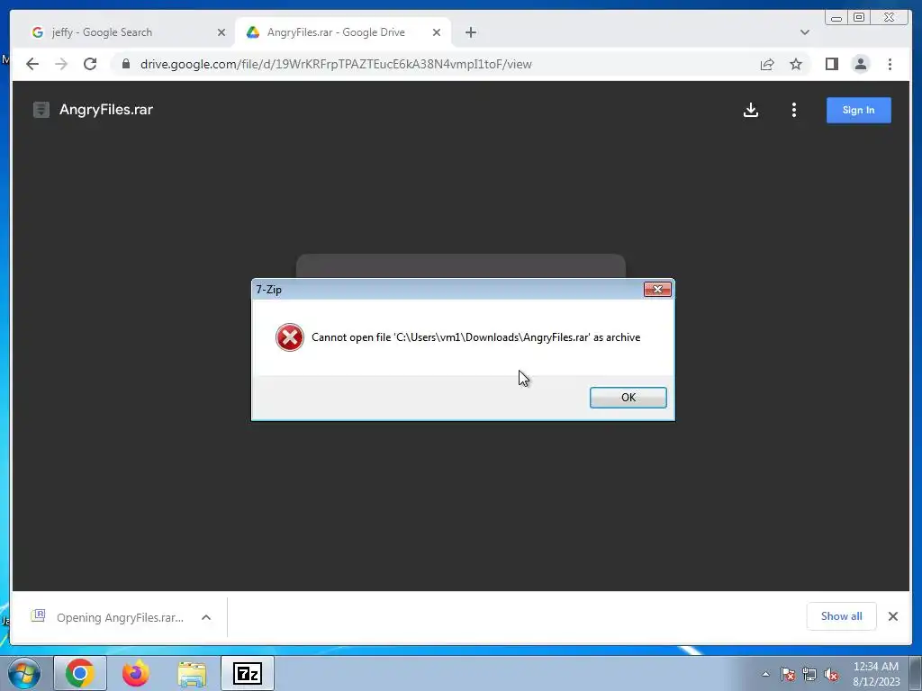Screen dimensions: 922x691
Task: Minimize the Chrome window
Action: click(x=836, y=18)
